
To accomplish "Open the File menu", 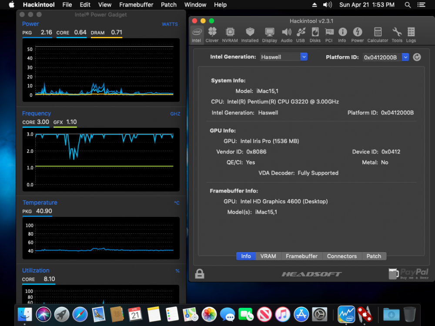I will pos(67,5).
